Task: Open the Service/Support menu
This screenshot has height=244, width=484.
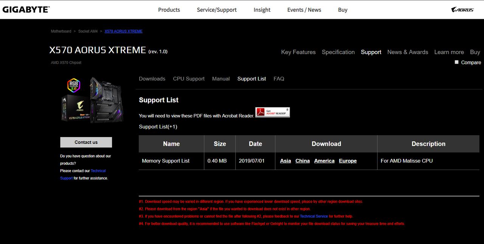Action: 217,10
